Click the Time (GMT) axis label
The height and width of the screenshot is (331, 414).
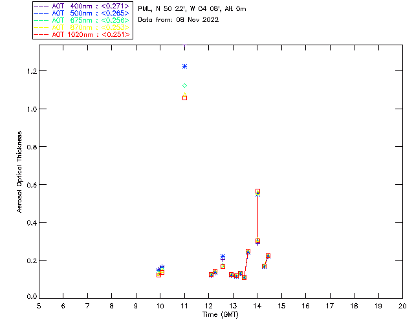[220, 315]
